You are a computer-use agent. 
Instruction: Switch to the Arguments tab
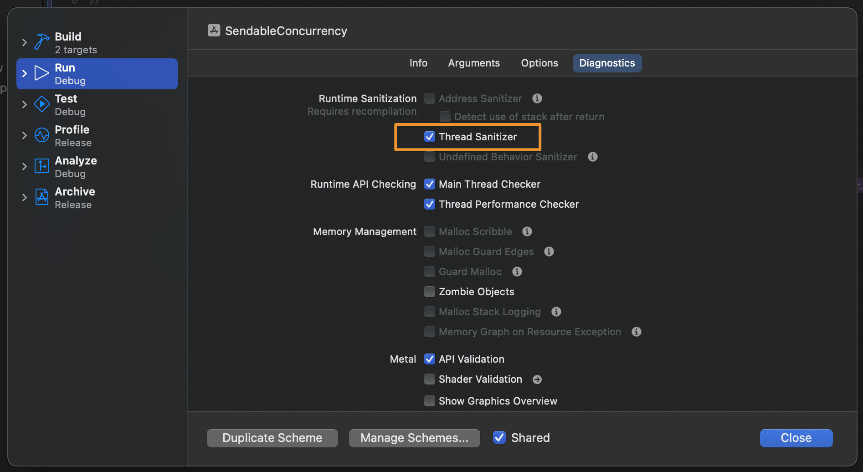474,63
